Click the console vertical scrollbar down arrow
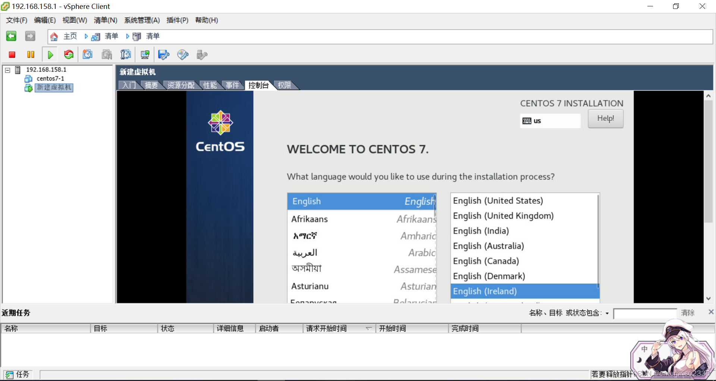Screen dimensions: 716x381 tap(709, 299)
